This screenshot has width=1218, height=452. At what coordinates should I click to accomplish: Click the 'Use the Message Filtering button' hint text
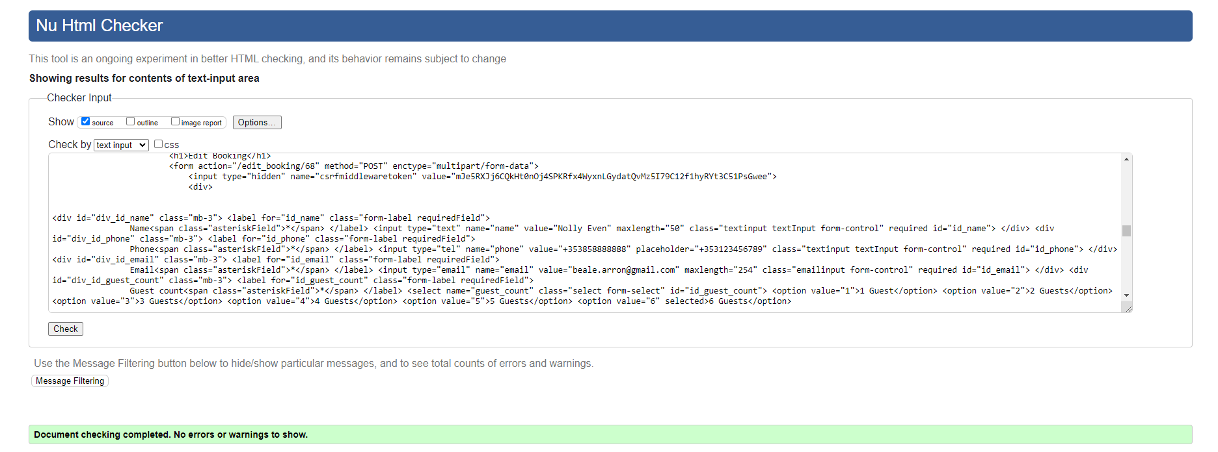314,363
